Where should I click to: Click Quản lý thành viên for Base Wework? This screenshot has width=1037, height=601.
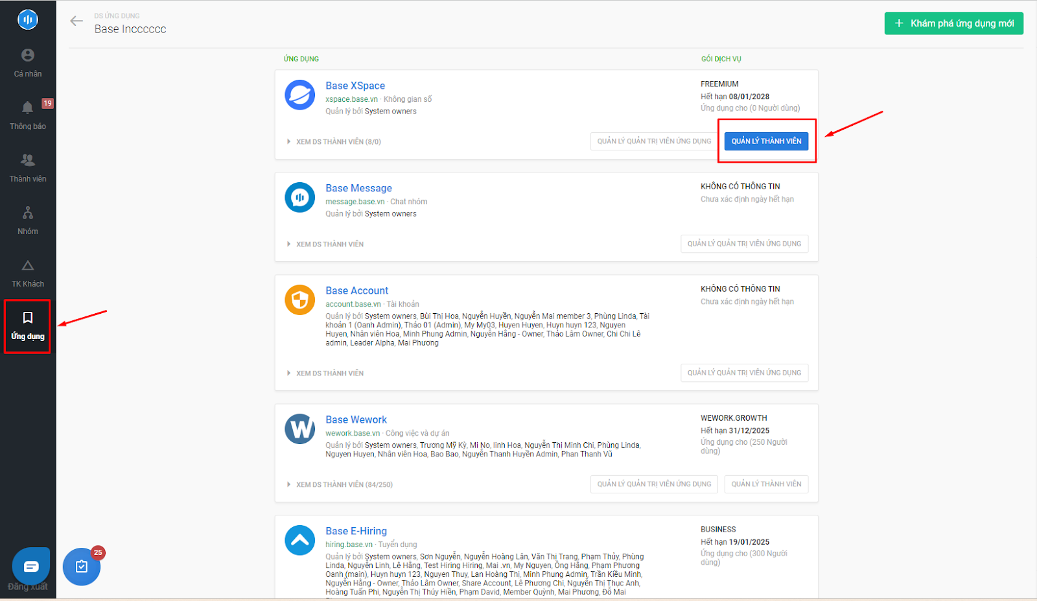(x=766, y=484)
